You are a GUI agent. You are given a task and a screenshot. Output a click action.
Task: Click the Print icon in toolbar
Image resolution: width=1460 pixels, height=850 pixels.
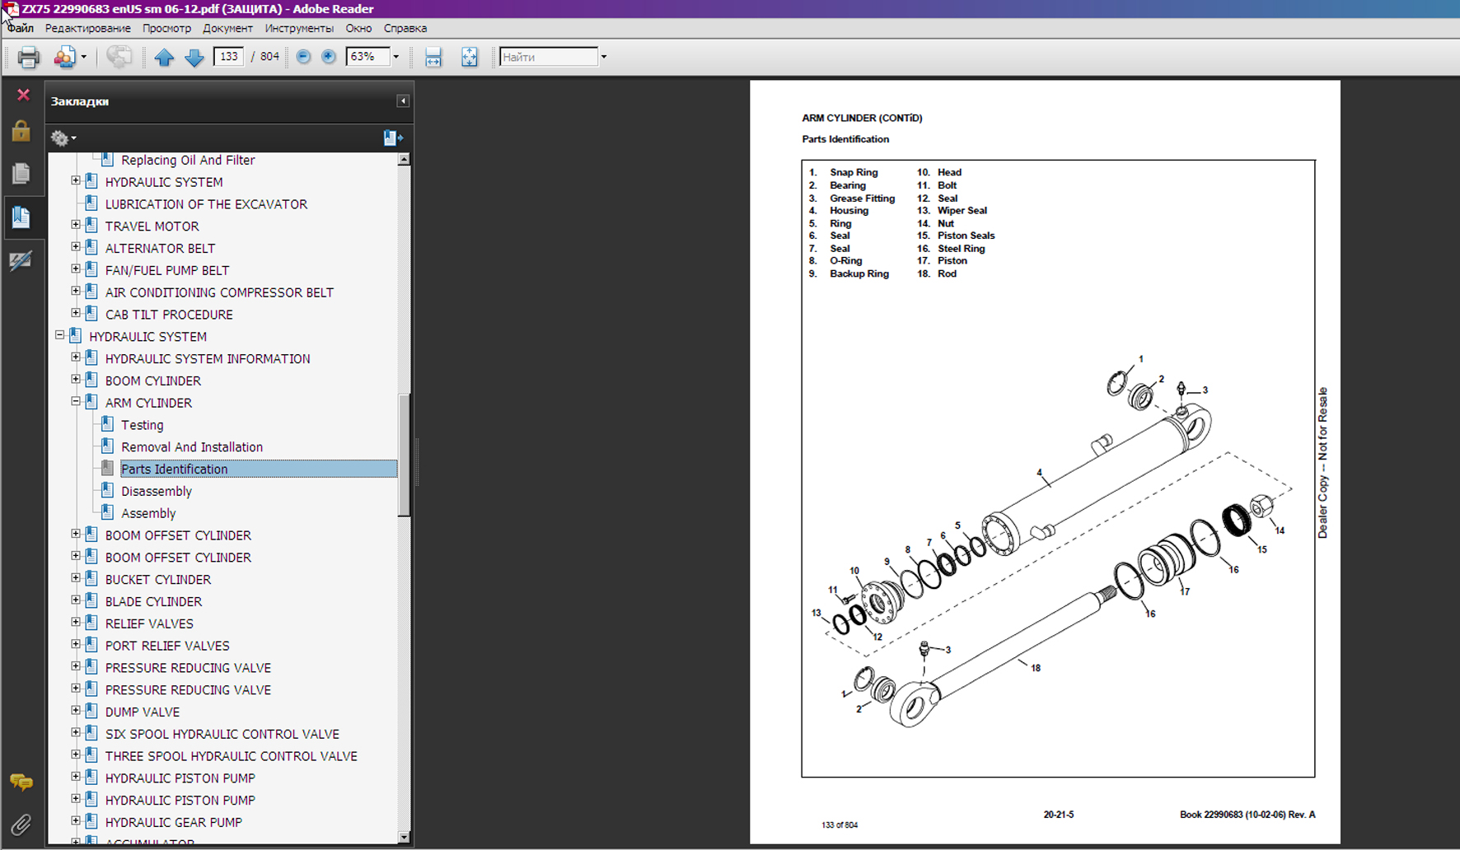click(28, 57)
